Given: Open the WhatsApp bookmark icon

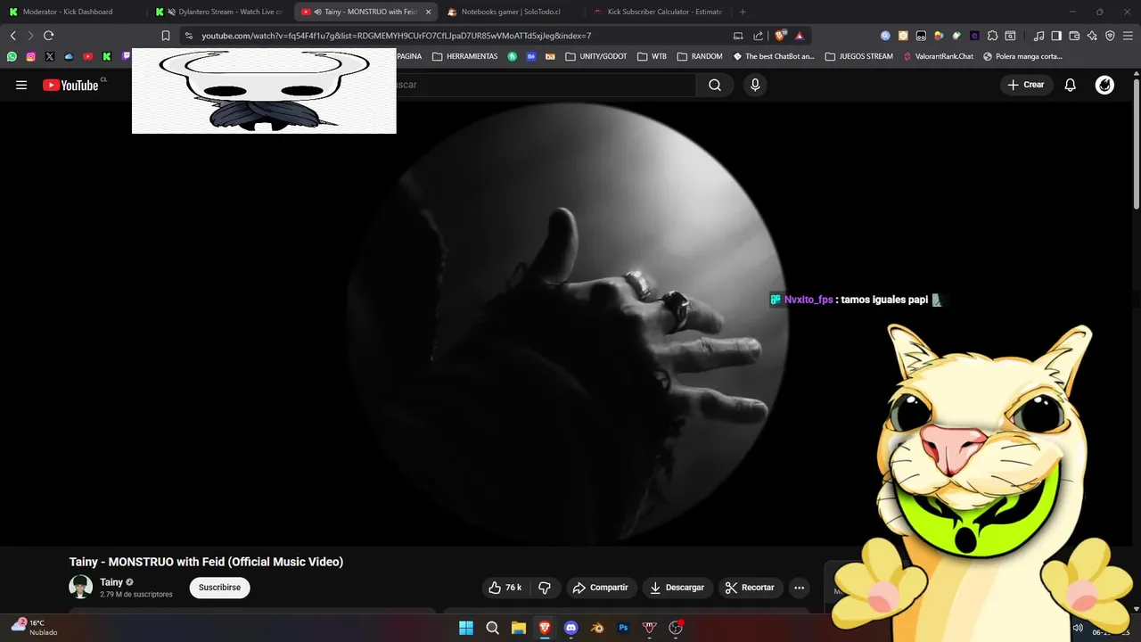Looking at the screenshot, I should tap(12, 56).
